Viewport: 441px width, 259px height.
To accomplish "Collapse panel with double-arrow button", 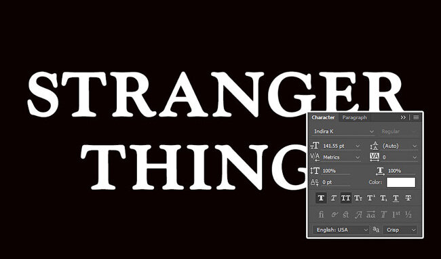I will tap(403, 117).
